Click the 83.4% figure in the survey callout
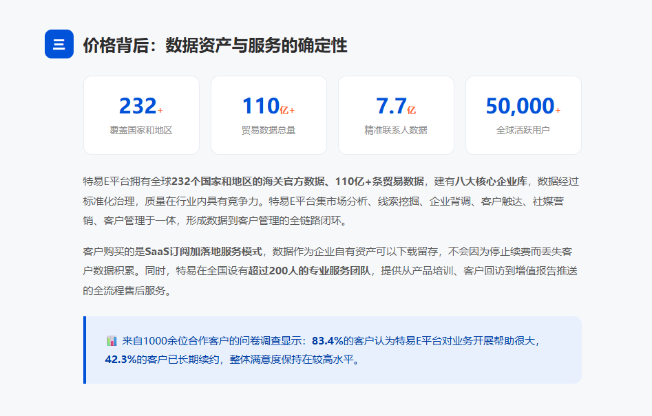Image resolution: width=652 pixels, height=416 pixels. [x=327, y=341]
